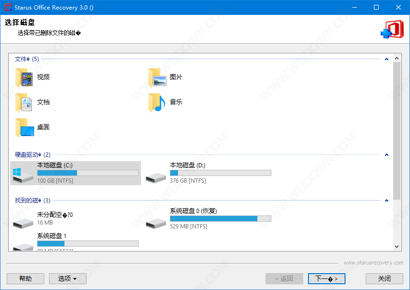Click the Office recovery logo at top right

coord(392,29)
